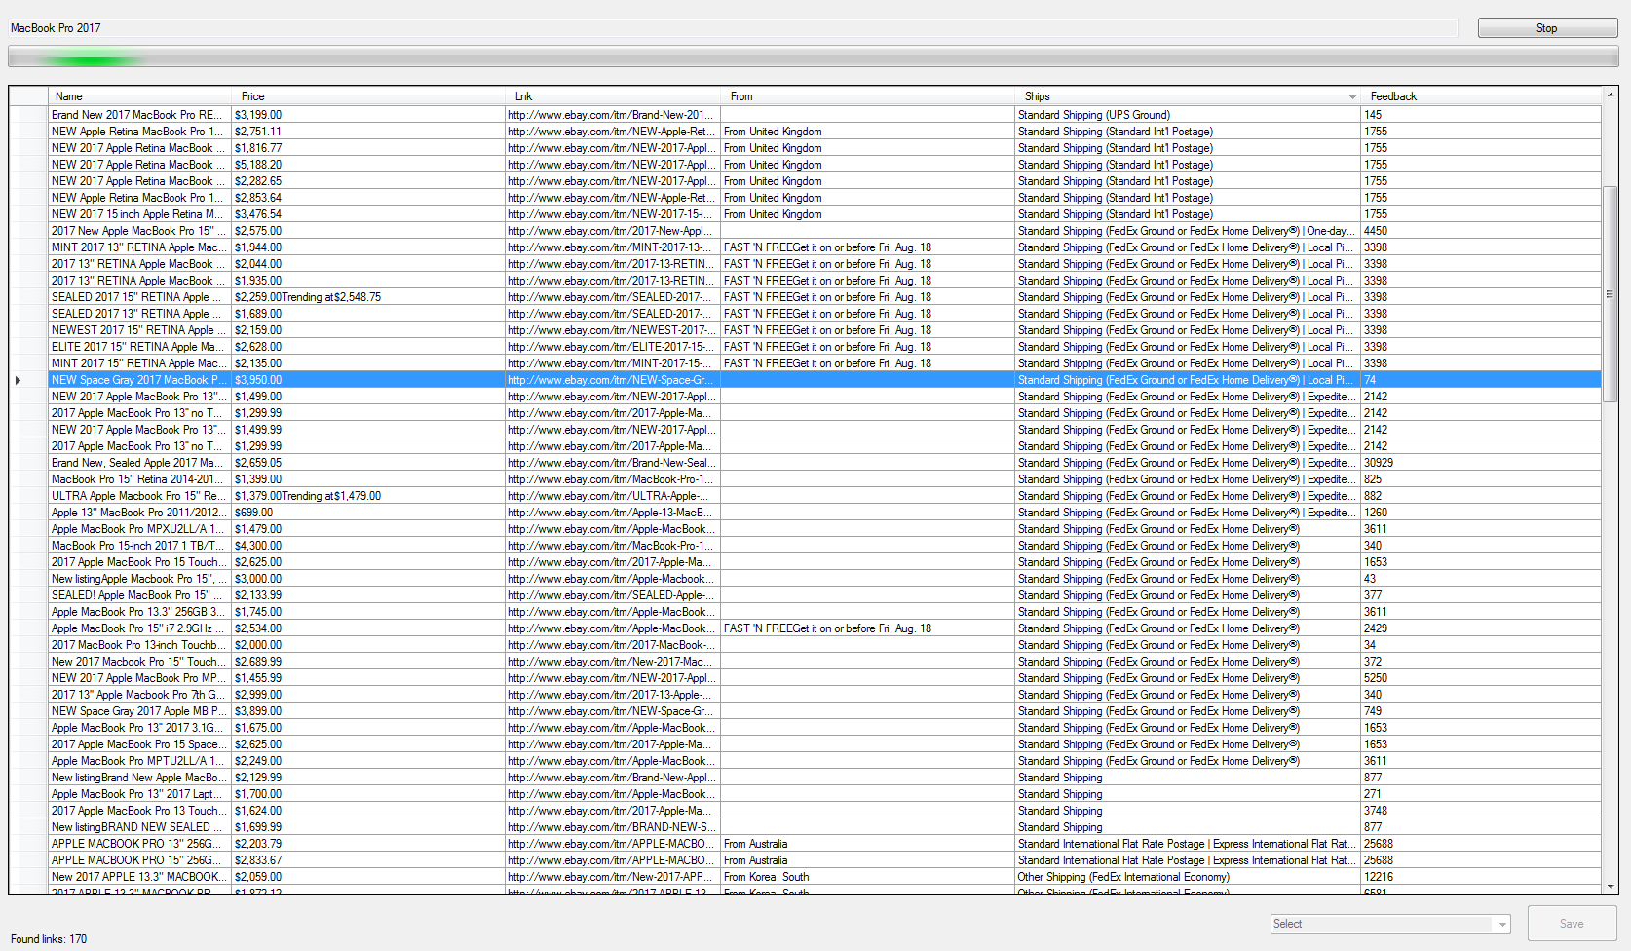
Task: Click the feedback value 5250
Action: tap(1481, 678)
